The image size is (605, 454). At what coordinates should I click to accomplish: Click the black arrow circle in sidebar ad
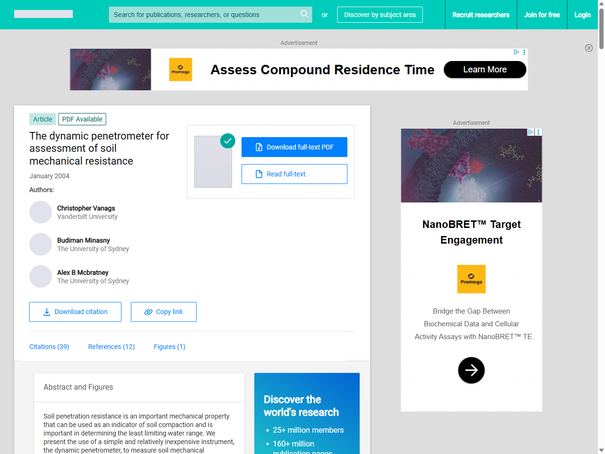pyautogui.click(x=471, y=370)
